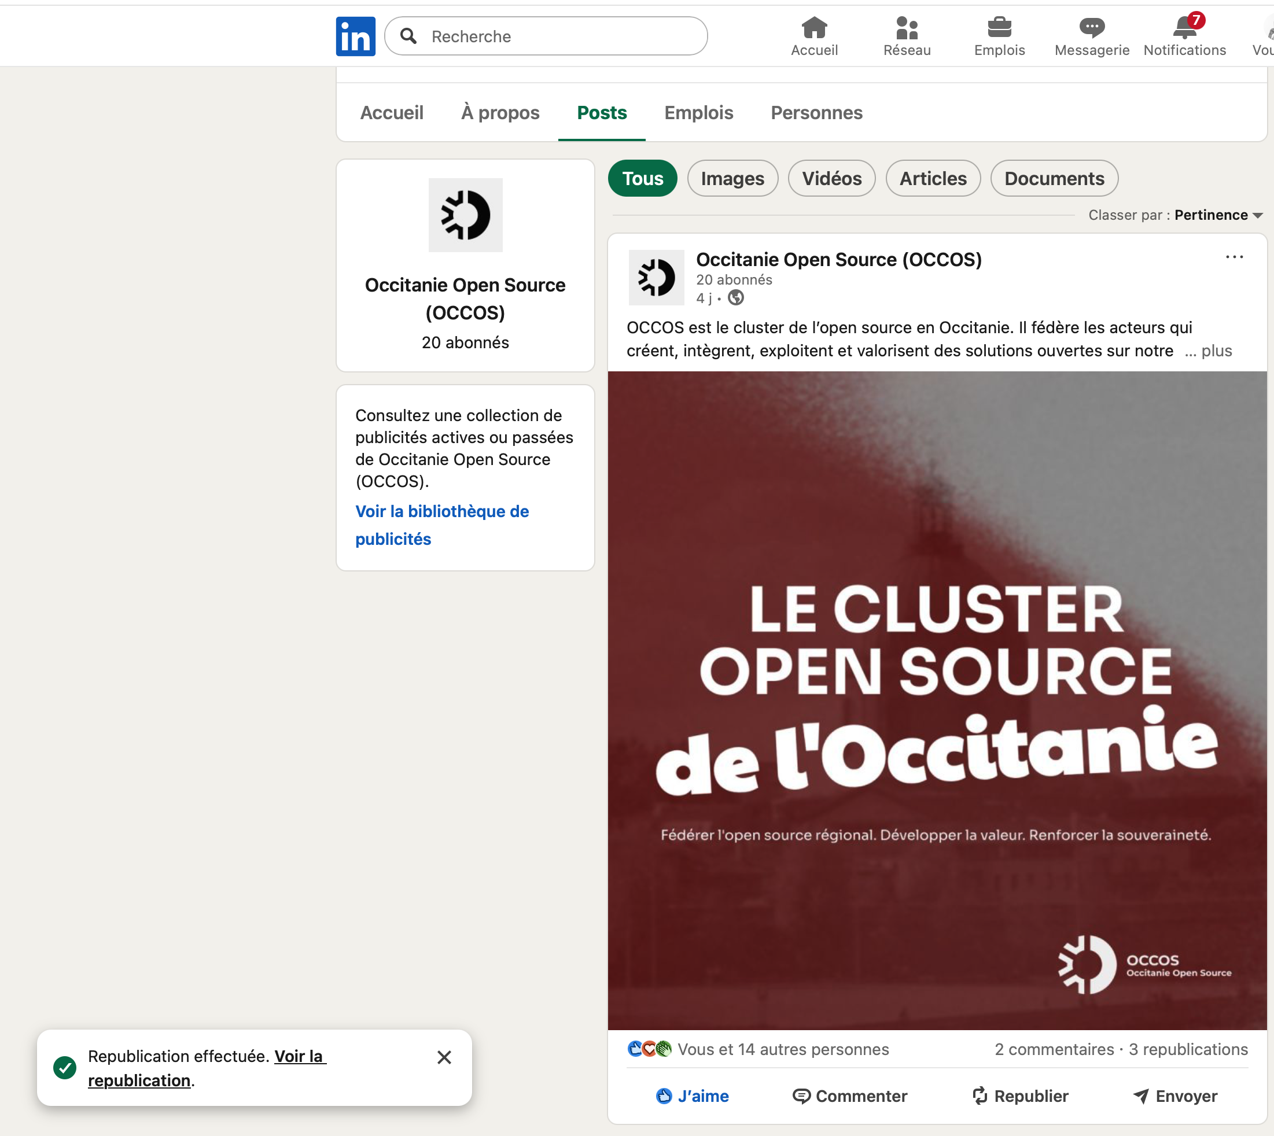1274x1136 pixels.
Task: Select the Images filter chip
Action: click(732, 179)
